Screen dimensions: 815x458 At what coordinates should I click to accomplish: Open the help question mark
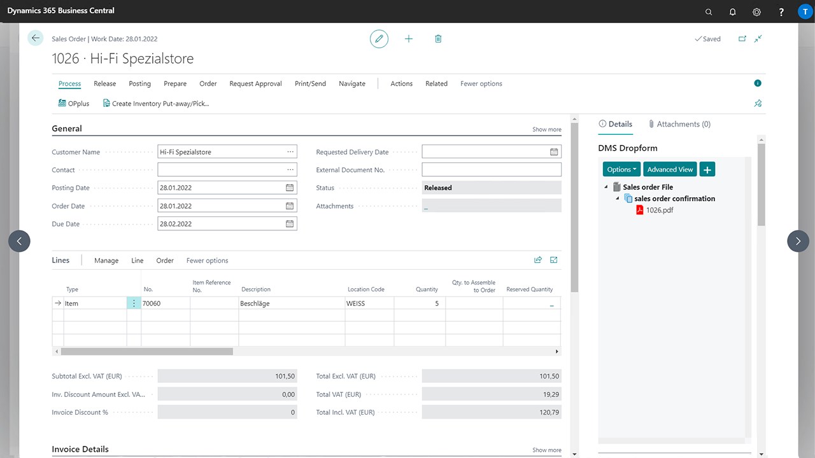pos(781,11)
